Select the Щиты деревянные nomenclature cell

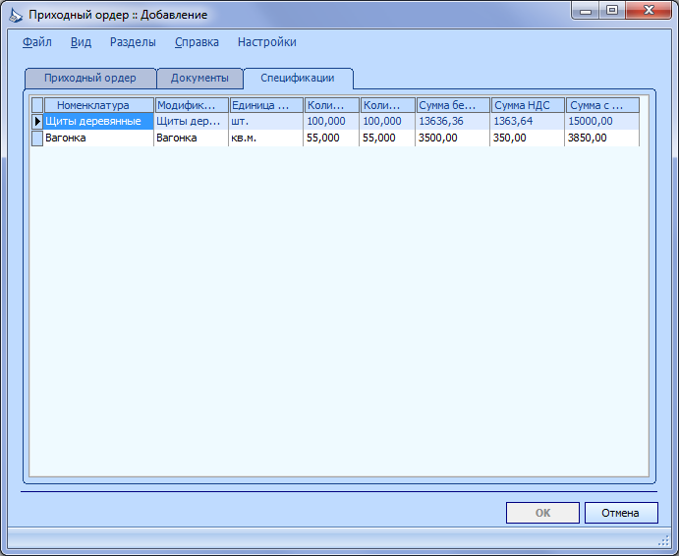pyautogui.click(x=98, y=121)
